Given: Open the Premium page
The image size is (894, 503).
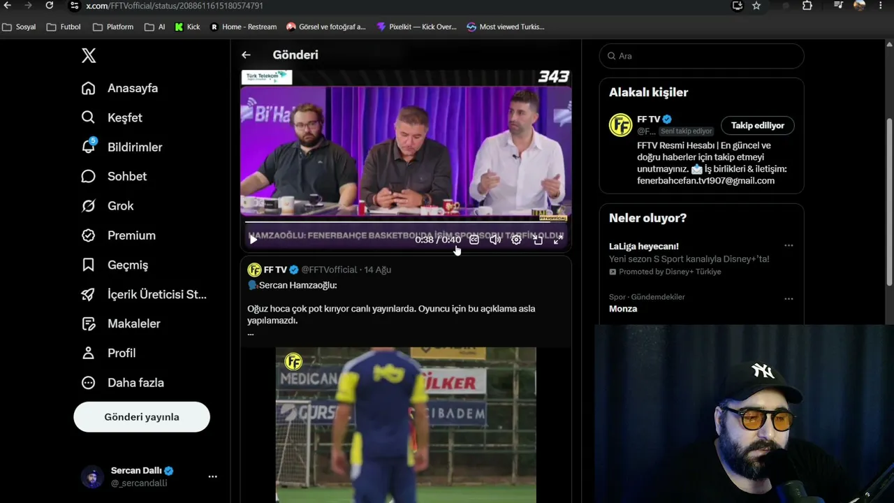Looking at the screenshot, I should tap(118, 235).
